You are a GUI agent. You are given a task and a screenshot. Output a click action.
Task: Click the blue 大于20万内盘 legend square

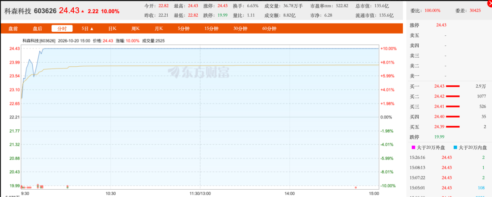coord(455,147)
